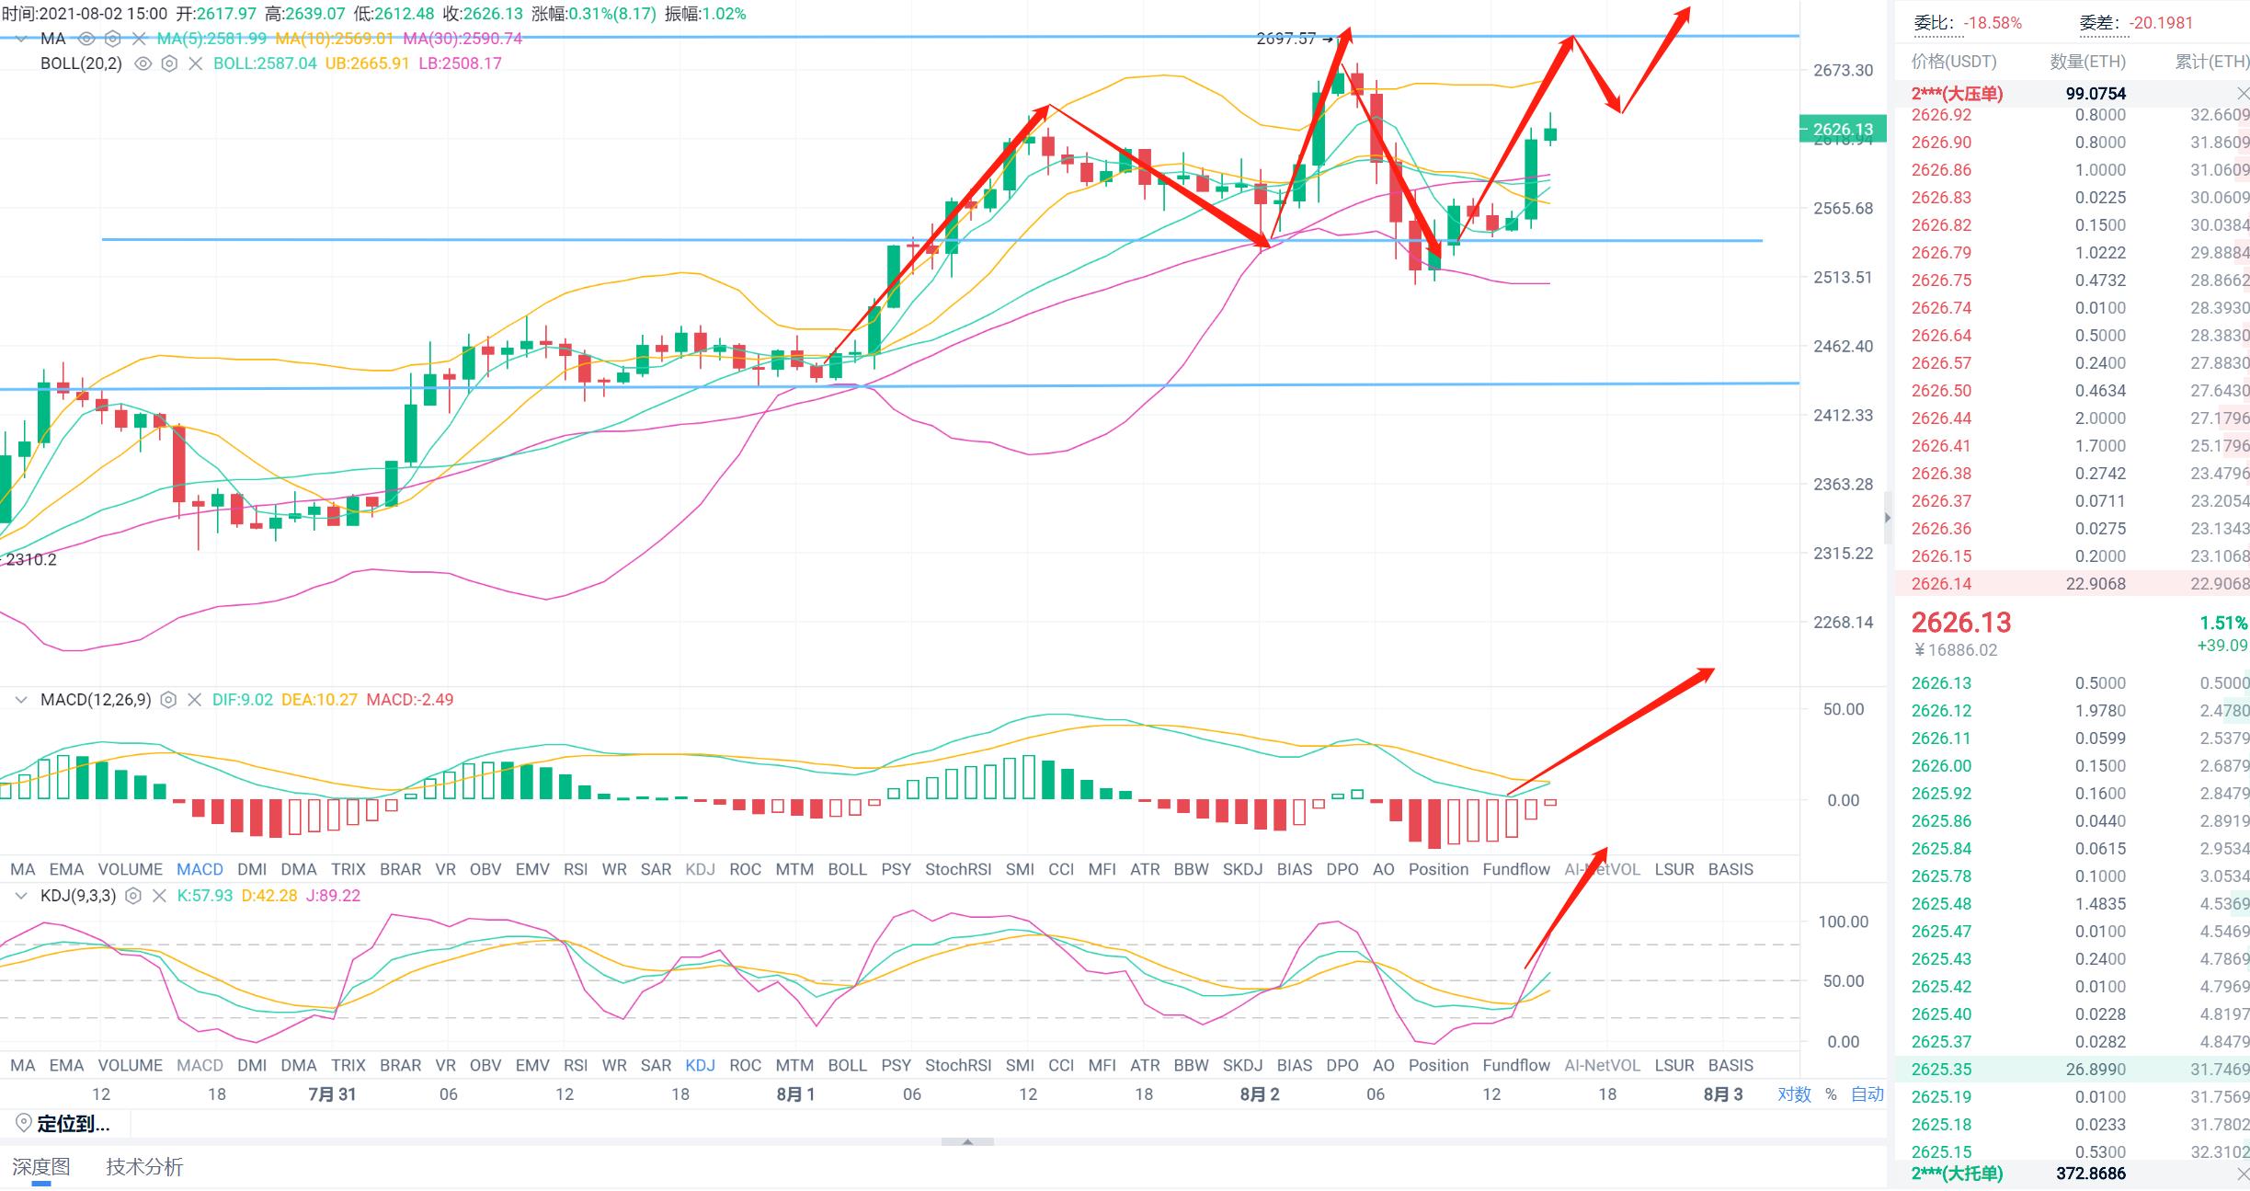Toggle BOLL bands visibility eye icon
Image resolution: width=2250 pixels, height=1191 pixels.
pyautogui.click(x=143, y=63)
